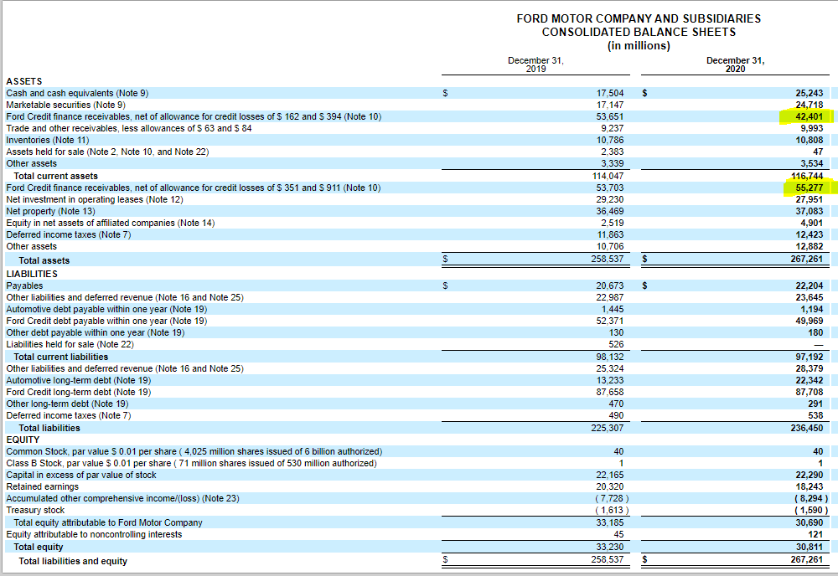Click the 'Total liabilities' label
Screen dimensions: 838x576
(x=49, y=428)
